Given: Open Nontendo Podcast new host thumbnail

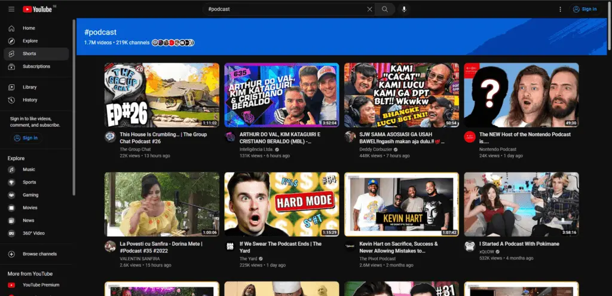Looking at the screenshot, I should [x=521, y=95].
